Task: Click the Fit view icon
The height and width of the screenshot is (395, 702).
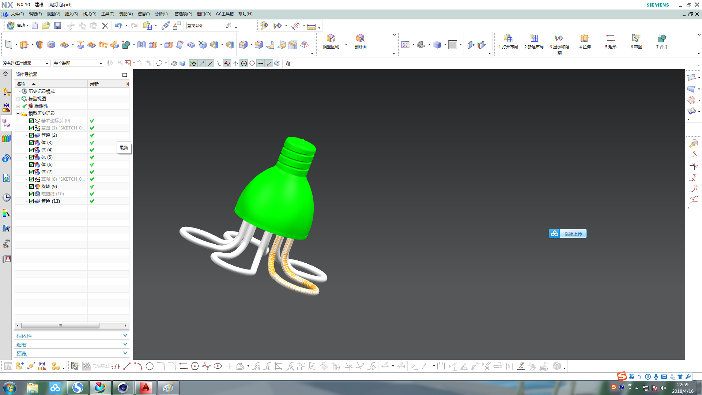Action: pyautogui.click(x=405, y=45)
